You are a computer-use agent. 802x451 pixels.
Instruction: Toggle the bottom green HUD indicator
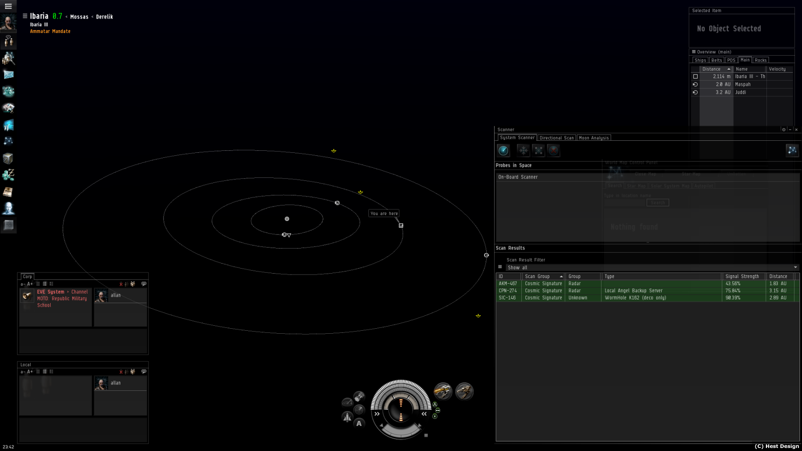pos(435,416)
